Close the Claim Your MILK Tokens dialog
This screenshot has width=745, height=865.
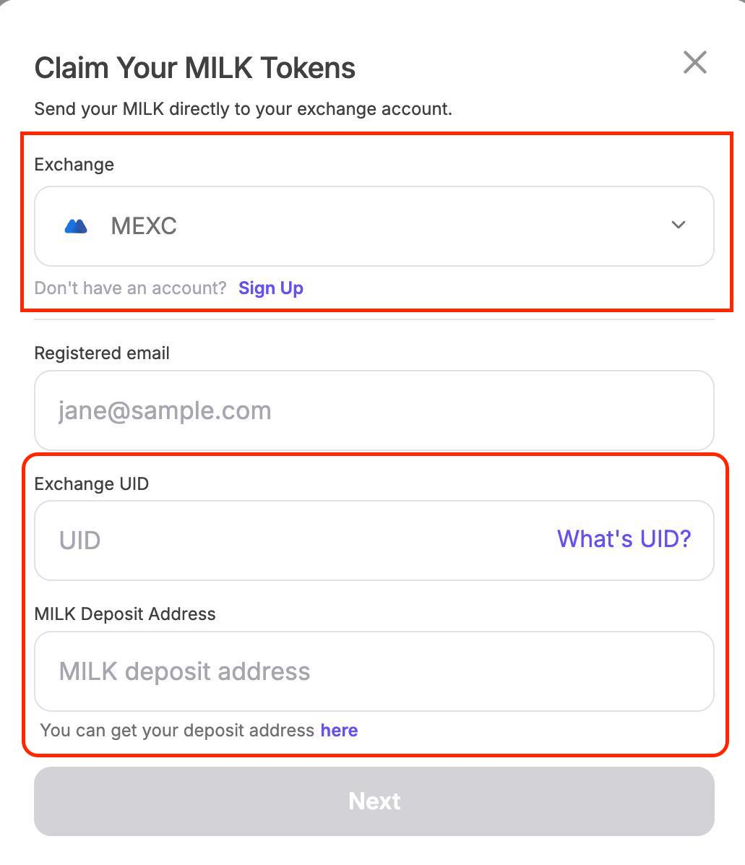tap(694, 63)
